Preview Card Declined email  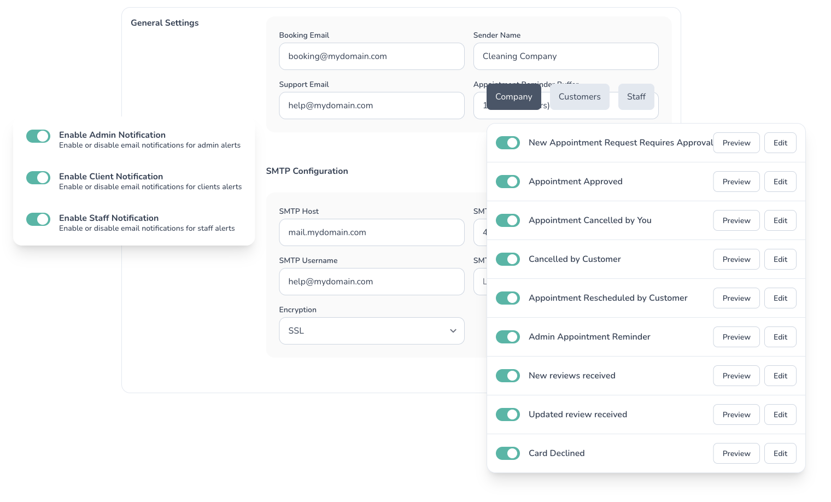(736, 453)
